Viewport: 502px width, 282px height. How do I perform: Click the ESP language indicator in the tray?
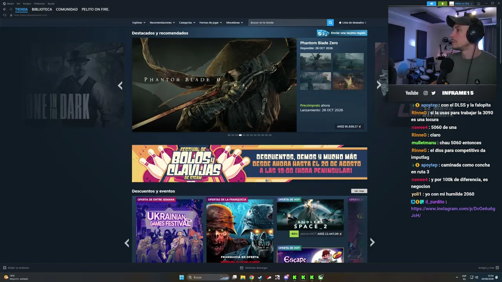[464, 277]
